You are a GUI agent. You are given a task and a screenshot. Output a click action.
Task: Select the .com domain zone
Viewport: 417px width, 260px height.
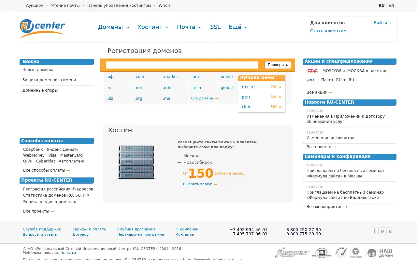click(139, 77)
